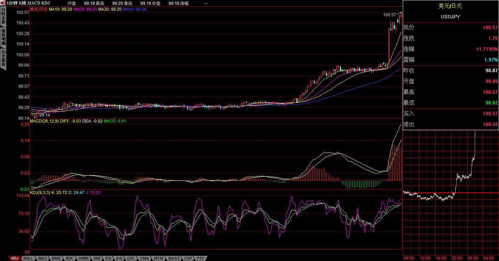Image resolution: width=499 pixels, height=261 pixels.
Task: Select the ROC indicator tab
Action: [69, 259]
